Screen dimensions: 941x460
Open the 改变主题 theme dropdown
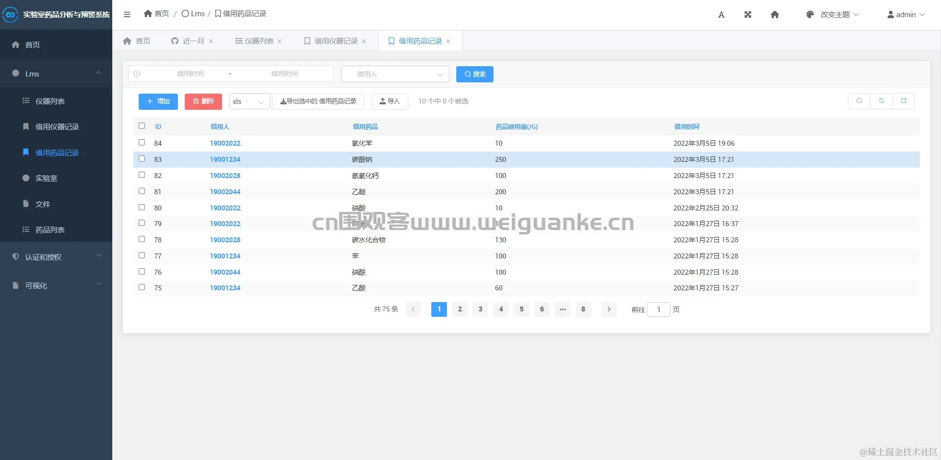[x=833, y=15]
